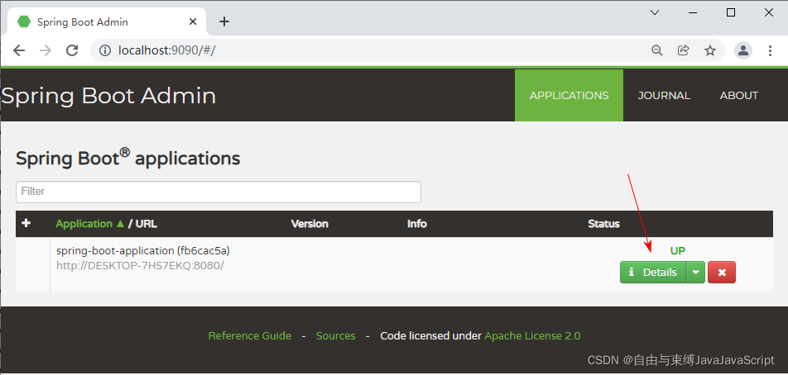Bookmark this page with star icon
The width and height of the screenshot is (788, 375).
click(x=710, y=50)
